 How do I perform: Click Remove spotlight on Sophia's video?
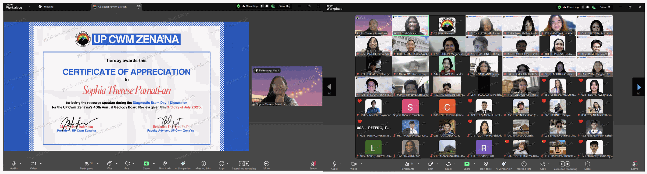(267, 71)
